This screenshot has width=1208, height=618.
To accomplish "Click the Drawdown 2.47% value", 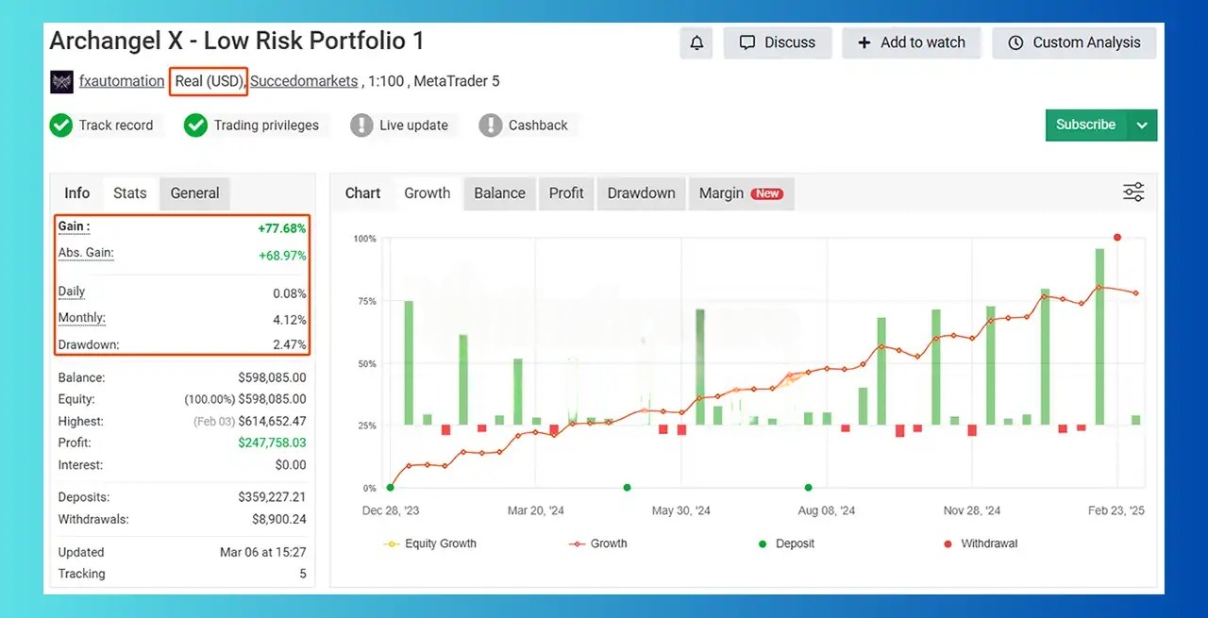I will [290, 344].
